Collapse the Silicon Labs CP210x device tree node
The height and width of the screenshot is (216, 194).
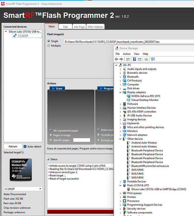[x=6, y=32]
